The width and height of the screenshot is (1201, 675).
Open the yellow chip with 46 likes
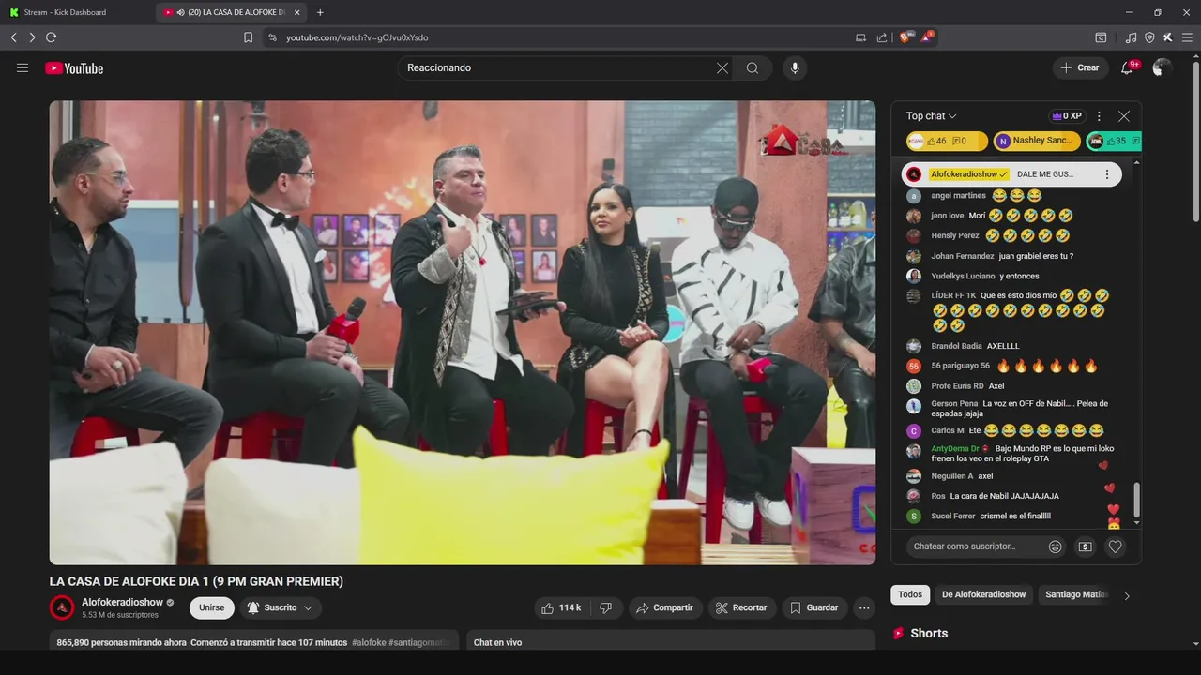pyautogui.click(x=947, y=141)
